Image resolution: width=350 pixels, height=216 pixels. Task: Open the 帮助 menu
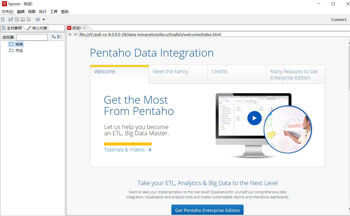pyautogui.click(x=65, y=12)
